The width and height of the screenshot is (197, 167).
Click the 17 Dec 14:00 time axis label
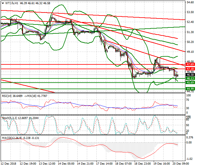click(104, 164)
